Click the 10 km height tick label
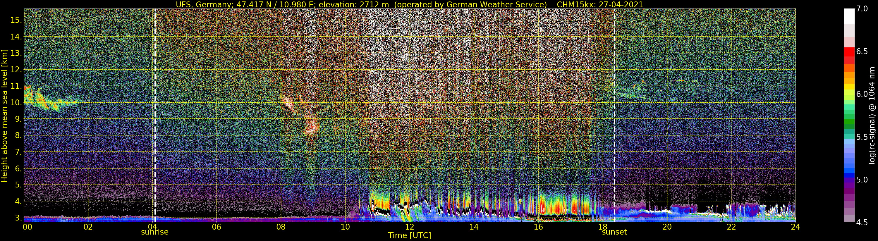The width and height of the screenshot is (878, 241). [x=16, y=103]
